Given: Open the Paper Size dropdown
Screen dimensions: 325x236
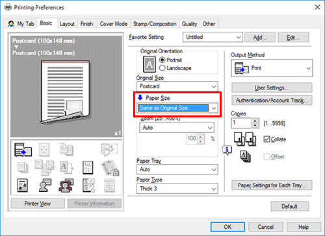Looking at the screenshot, I should tap(177, 108).
